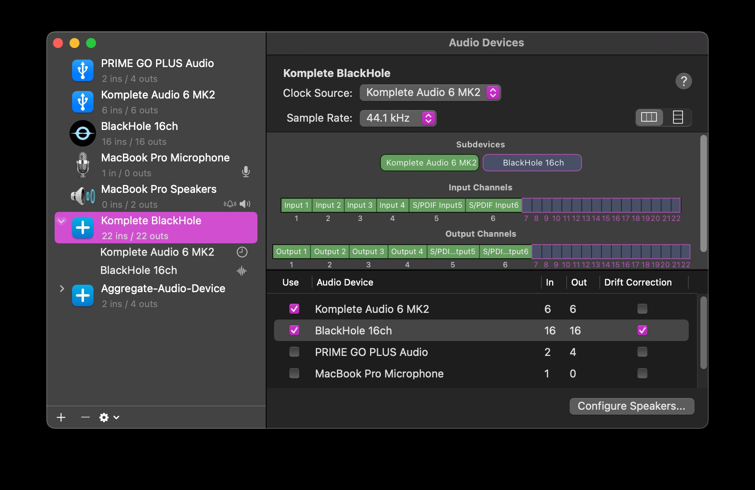Click the BlackHole 16ch circular device icon
The height and width of the screenshot is (490, 755).
click(83, 133)
